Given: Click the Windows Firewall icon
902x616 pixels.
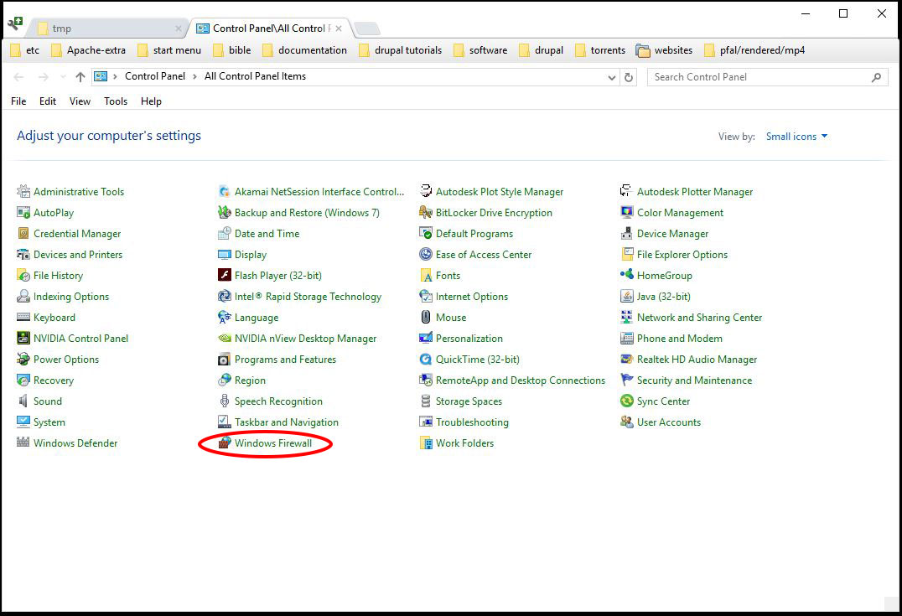Looking at the screenshot, I should tap(225, 443).
